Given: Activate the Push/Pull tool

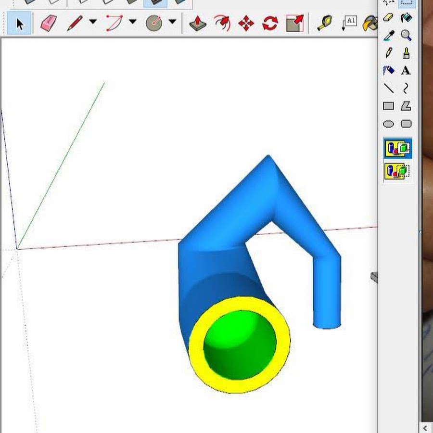Looking at the screenshot, I should pyautogui.click(x=197, y=23).
